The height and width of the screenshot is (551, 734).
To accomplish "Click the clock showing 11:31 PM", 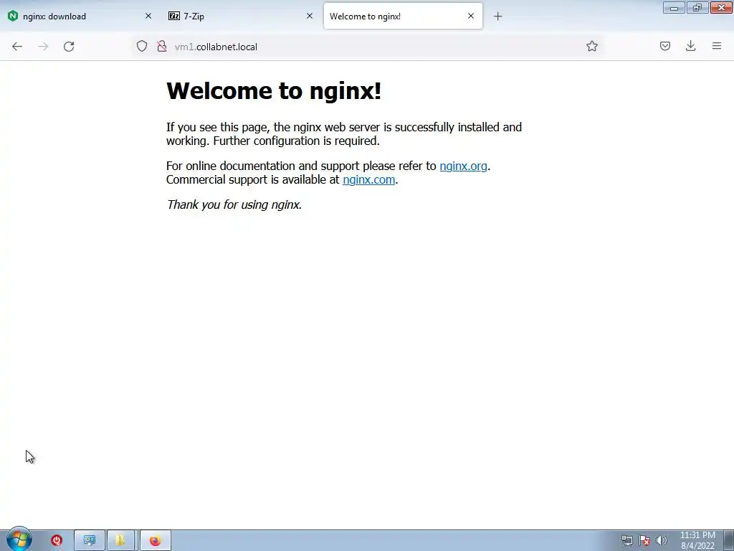I will click(697, 540).
